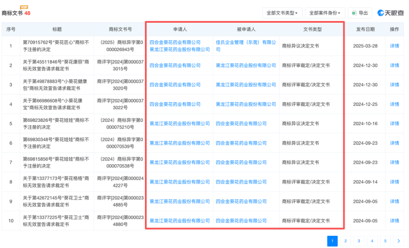Open 详情 for row 10 document 4880号

[394, 220]
